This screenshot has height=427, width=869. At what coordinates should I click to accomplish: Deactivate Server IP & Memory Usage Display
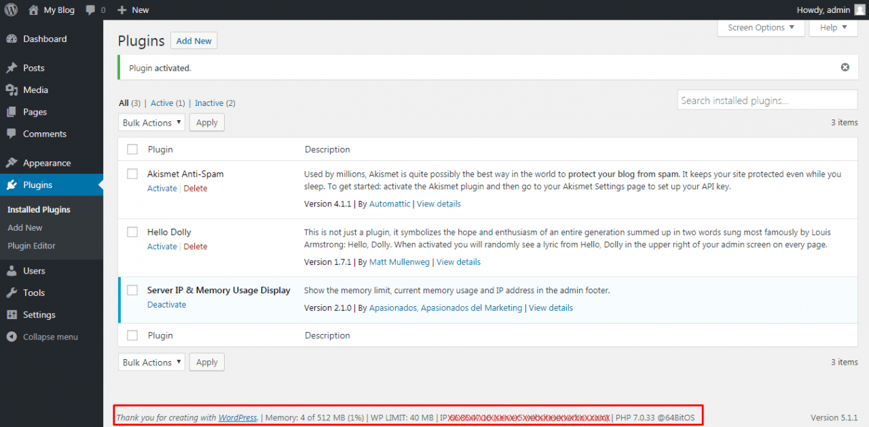click(166, 305)
